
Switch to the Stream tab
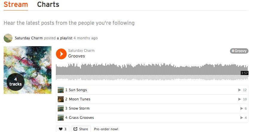tap(16, 5)
